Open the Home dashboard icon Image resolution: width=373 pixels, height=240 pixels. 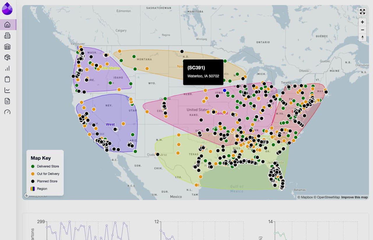pyautogui.click(x=7, y=24)
